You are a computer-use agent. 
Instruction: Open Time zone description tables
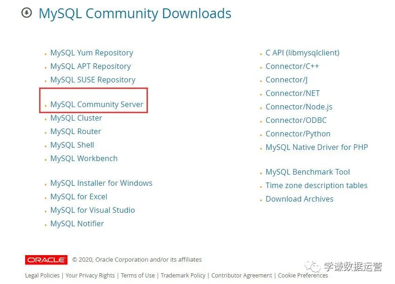click(316, 185)
